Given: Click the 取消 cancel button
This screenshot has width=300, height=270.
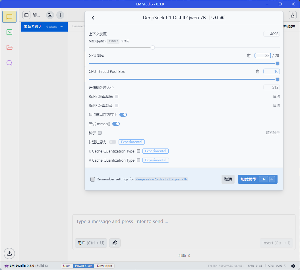Looking at the screenshot, I should pos(228,179).
